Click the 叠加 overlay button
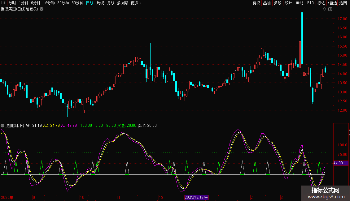Viewport: 350px width, 201px height. [267, 3]
